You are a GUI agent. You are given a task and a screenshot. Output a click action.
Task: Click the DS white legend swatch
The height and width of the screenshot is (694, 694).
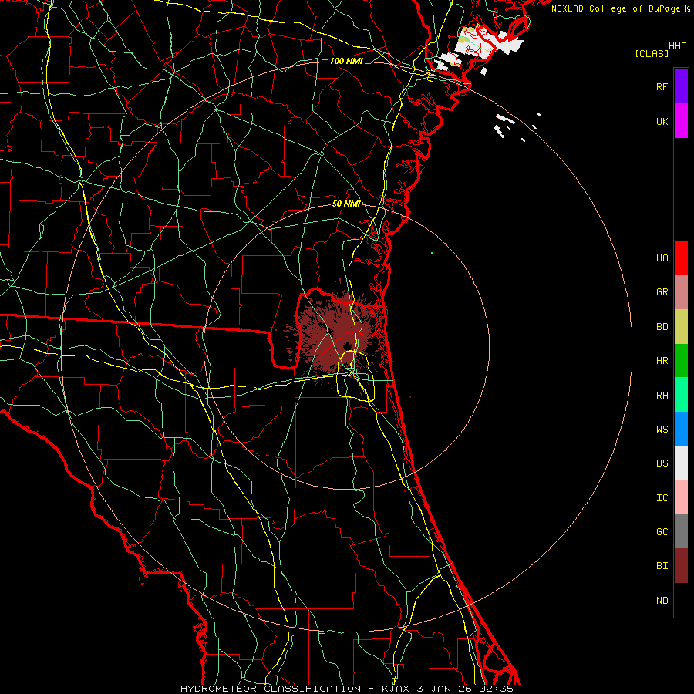[x=681, y=463]
